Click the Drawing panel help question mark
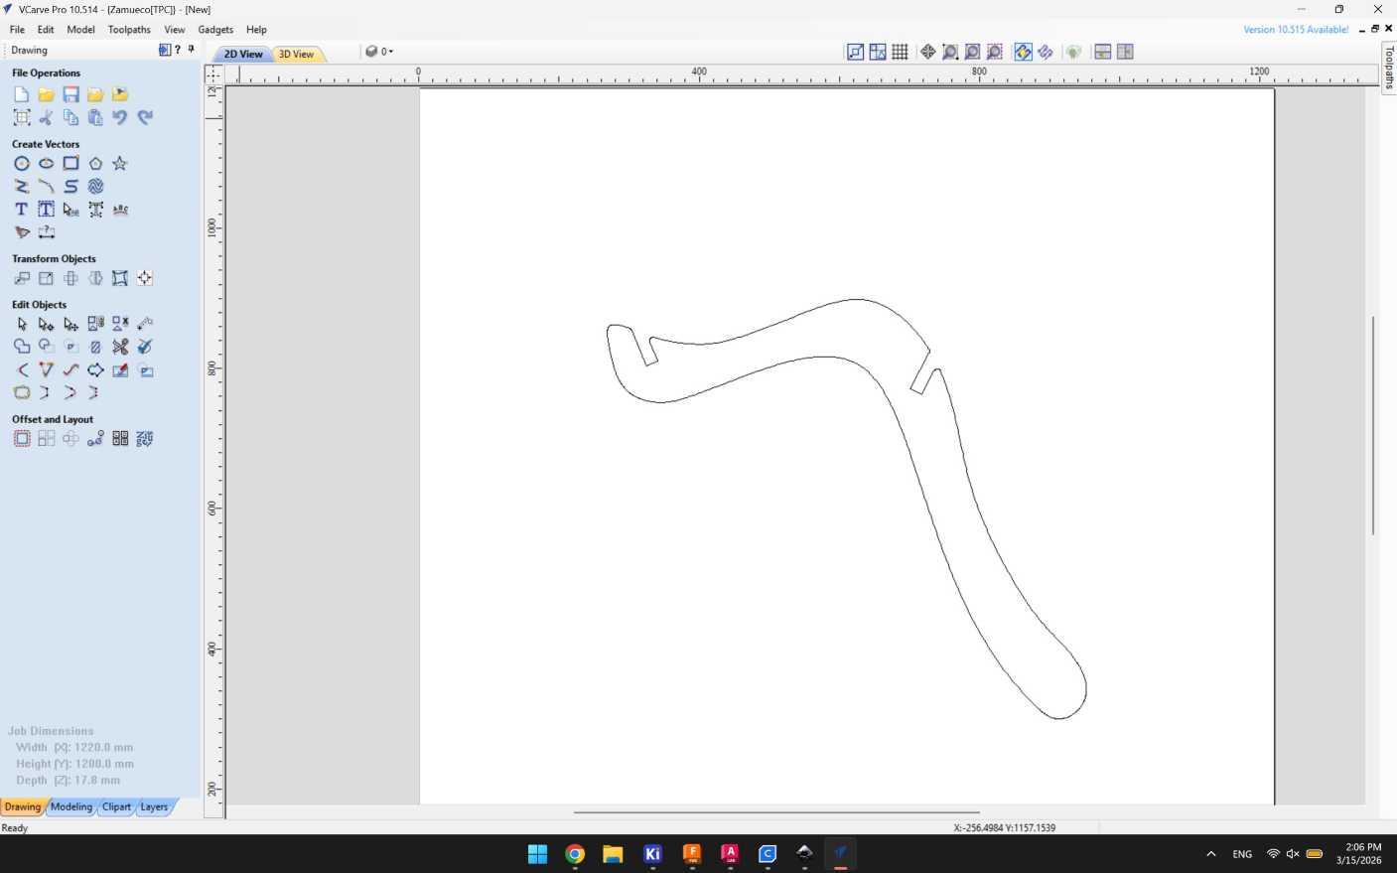1397x873 pixels. (178, 50)
